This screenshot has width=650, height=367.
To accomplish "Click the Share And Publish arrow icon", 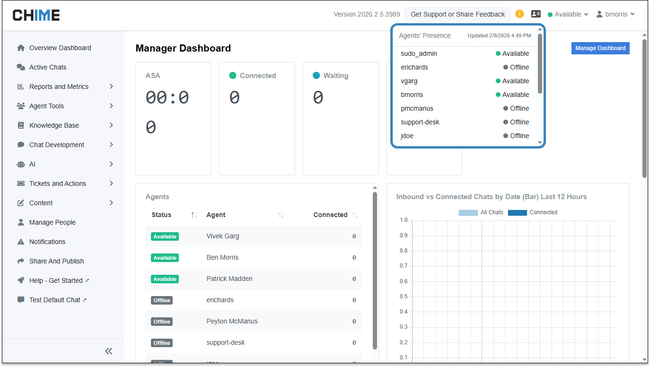I will pos(21,261).
